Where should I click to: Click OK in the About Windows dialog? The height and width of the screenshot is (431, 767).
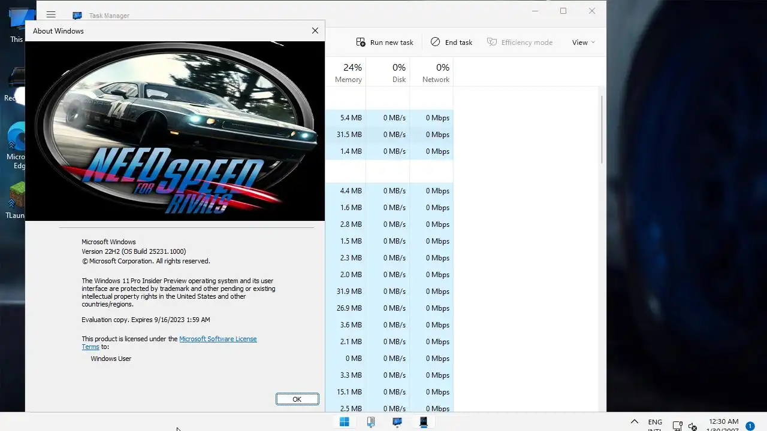coord(297,399)
